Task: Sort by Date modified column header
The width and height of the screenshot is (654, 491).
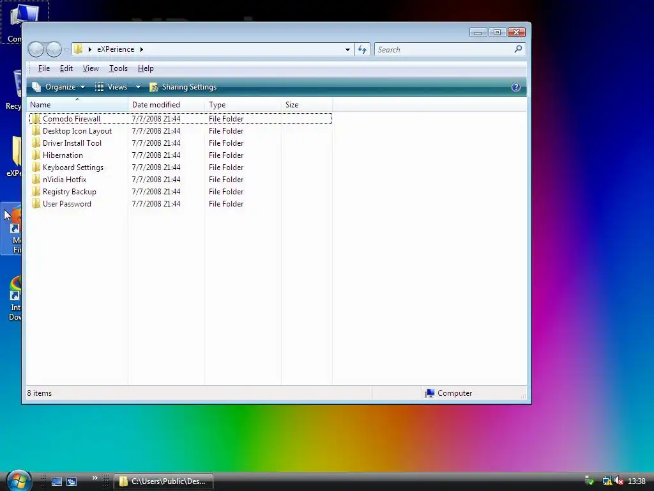Action: click(x=167, y=105)
